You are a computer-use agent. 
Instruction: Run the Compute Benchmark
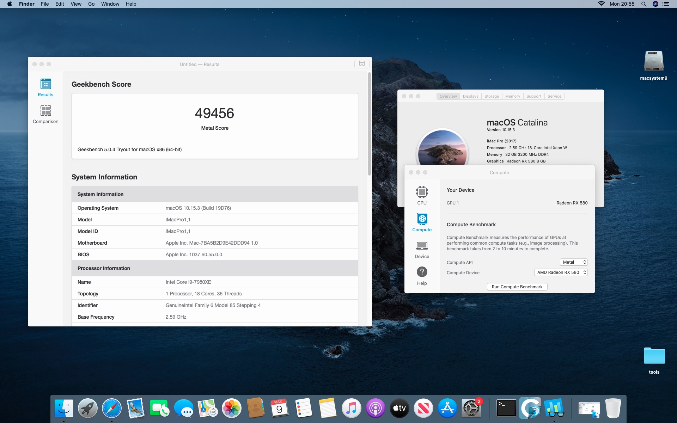click(x=517, y=287)
